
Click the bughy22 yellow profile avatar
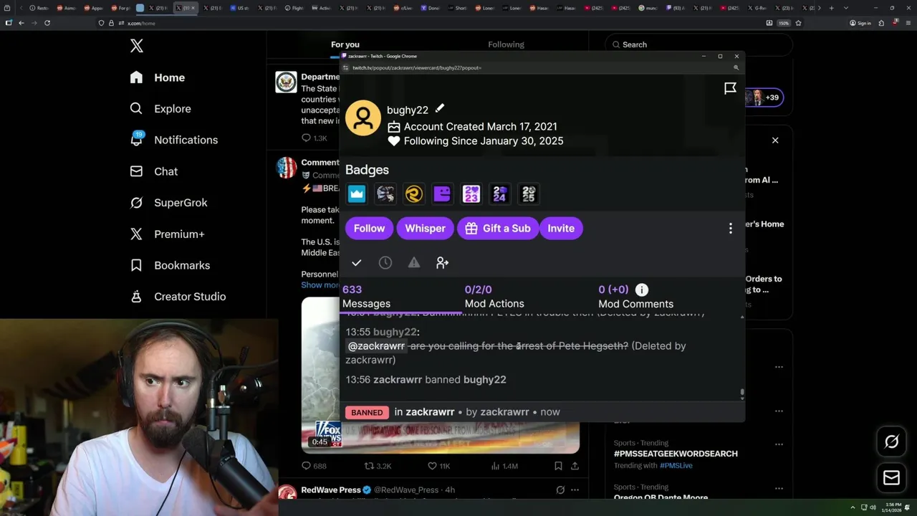click(363, 118)
